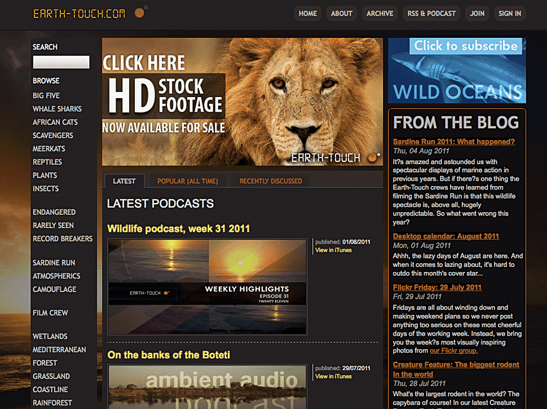Switch to the LATEST tab
This screenshot has width=547, height=409.
tap(124, 181)
